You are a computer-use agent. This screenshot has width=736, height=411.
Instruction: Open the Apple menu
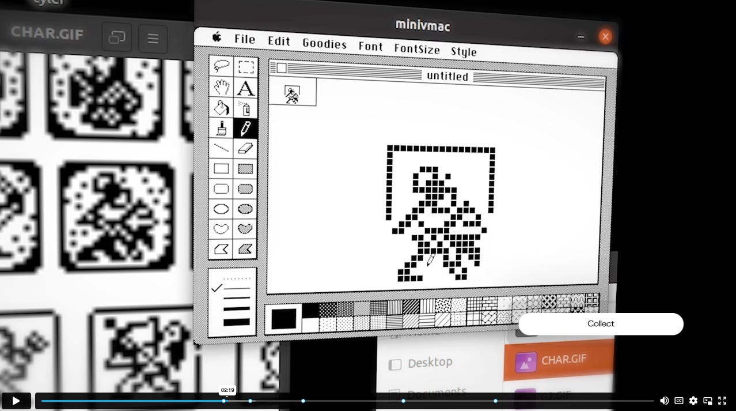pos(217,37)
